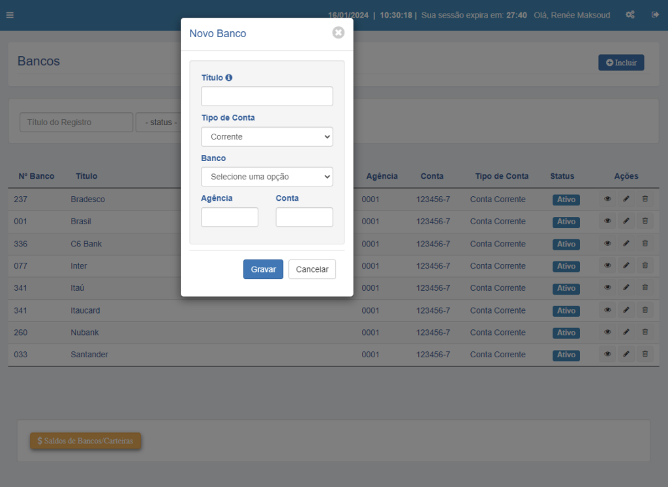Delete the Itaú bank entry
The width and height of the screenshot is (668, 487).
pos(645,288)
